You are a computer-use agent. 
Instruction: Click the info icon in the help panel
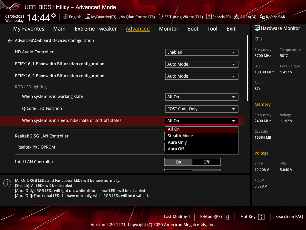click(7, 183)
